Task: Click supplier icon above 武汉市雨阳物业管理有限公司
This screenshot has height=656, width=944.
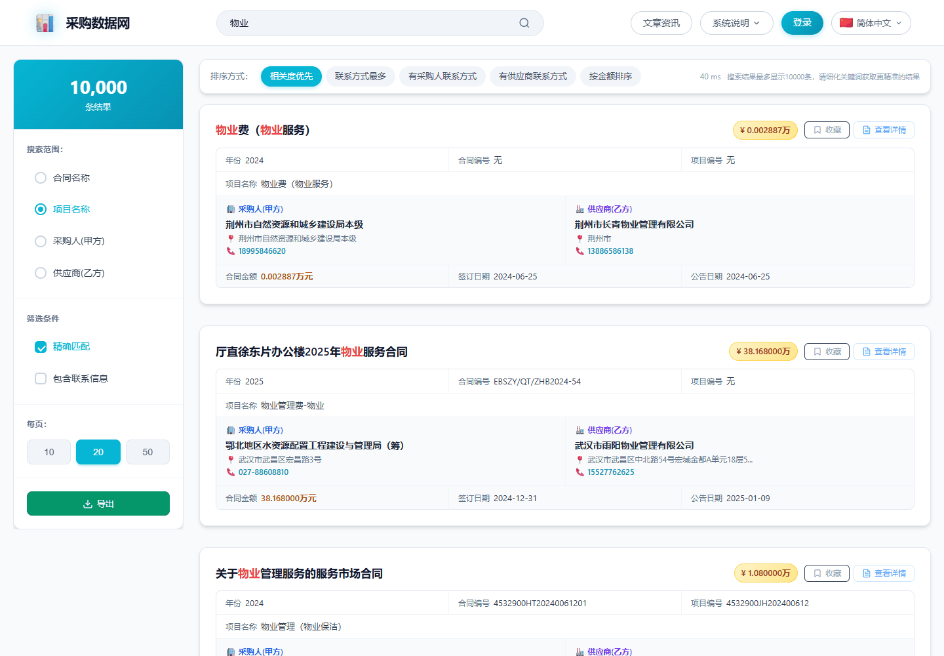Action: 580,430
